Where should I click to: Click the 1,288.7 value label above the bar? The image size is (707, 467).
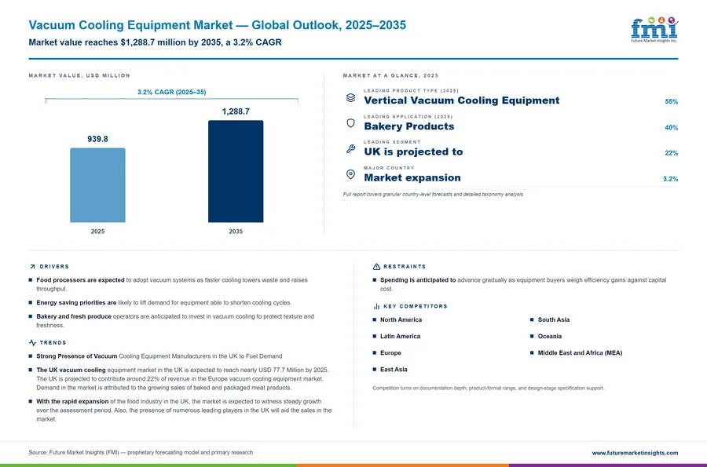pos(236,111)
